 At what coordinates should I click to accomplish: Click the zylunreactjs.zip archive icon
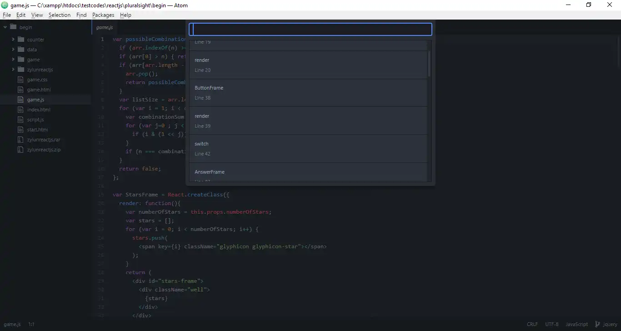(20, 149)
